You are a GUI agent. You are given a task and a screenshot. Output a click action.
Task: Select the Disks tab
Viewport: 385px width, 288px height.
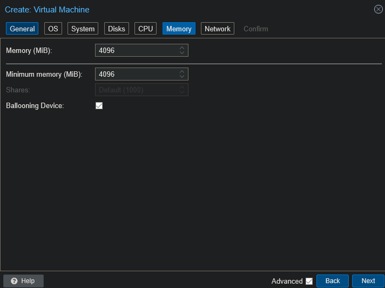click(x=116, y=29)
